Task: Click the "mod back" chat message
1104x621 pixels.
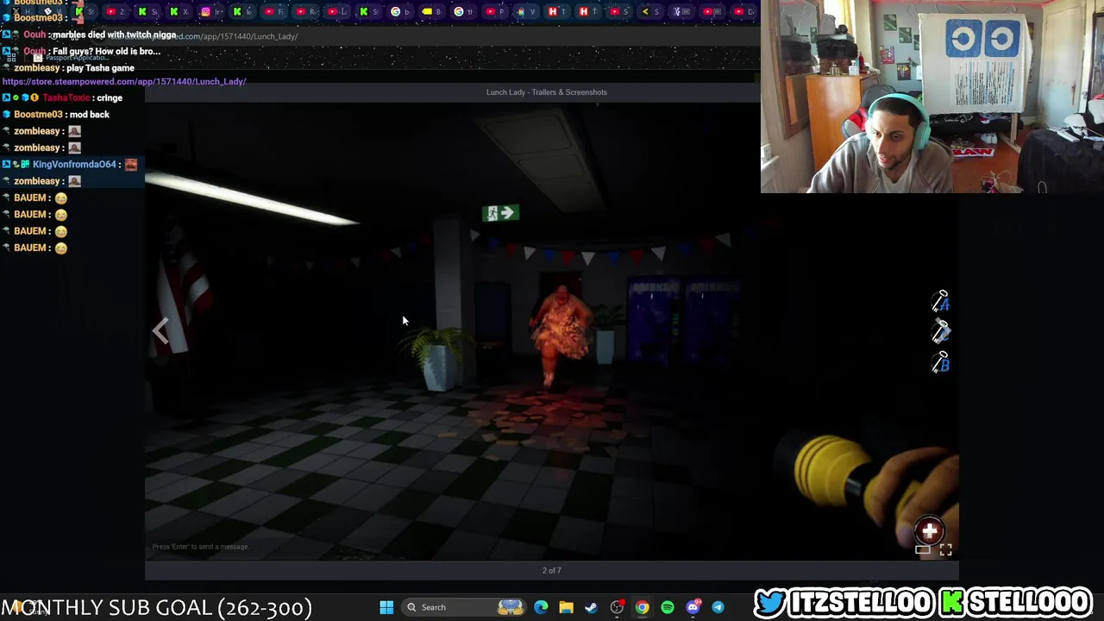Action: pyautogui.click(x=89, y=114)
